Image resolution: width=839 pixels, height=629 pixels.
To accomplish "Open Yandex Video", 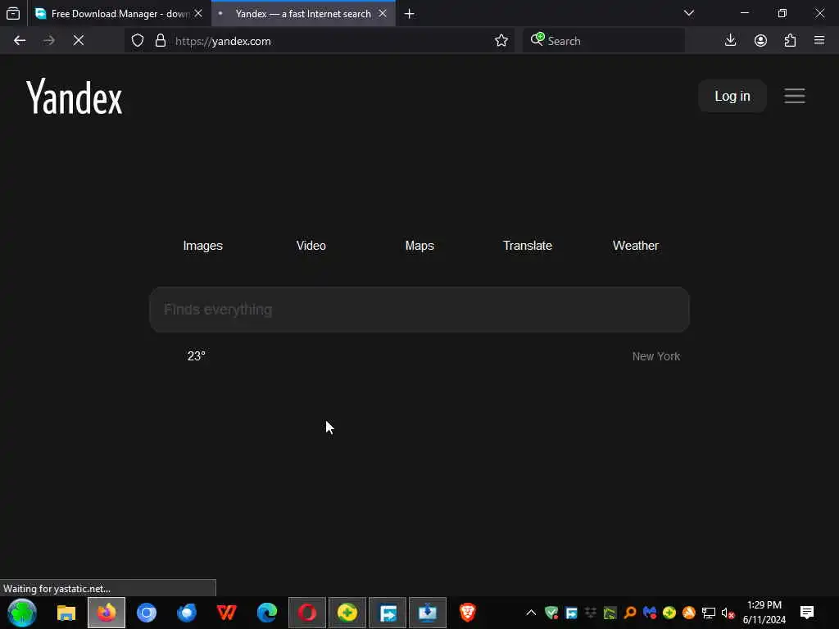I will click(x=311, y=246).
